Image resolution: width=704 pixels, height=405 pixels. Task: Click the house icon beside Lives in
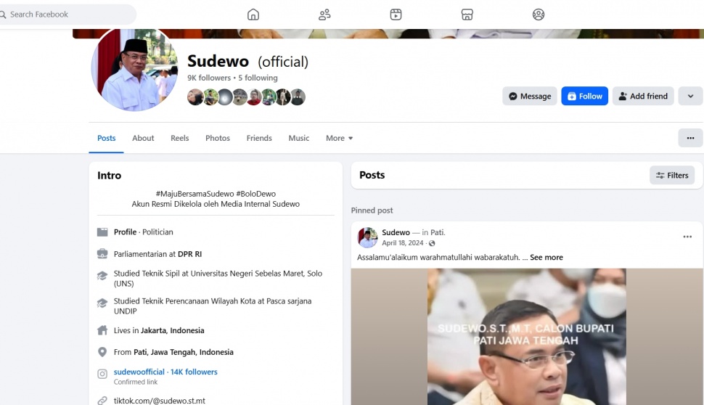pos(102,330)
